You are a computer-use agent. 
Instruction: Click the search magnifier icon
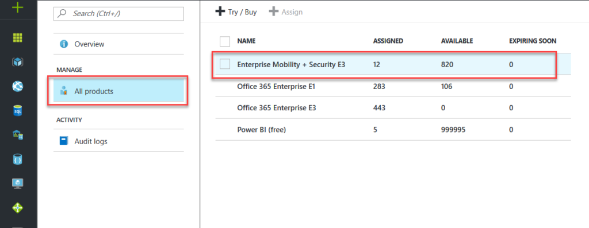(62, 14)
